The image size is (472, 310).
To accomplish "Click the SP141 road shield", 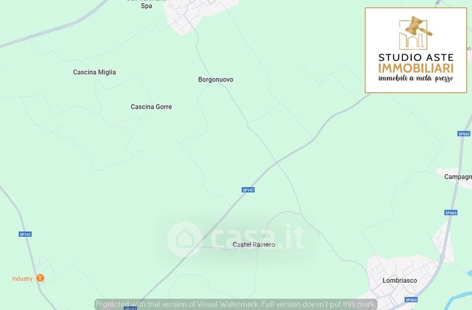I will click(x=25, y=234).
